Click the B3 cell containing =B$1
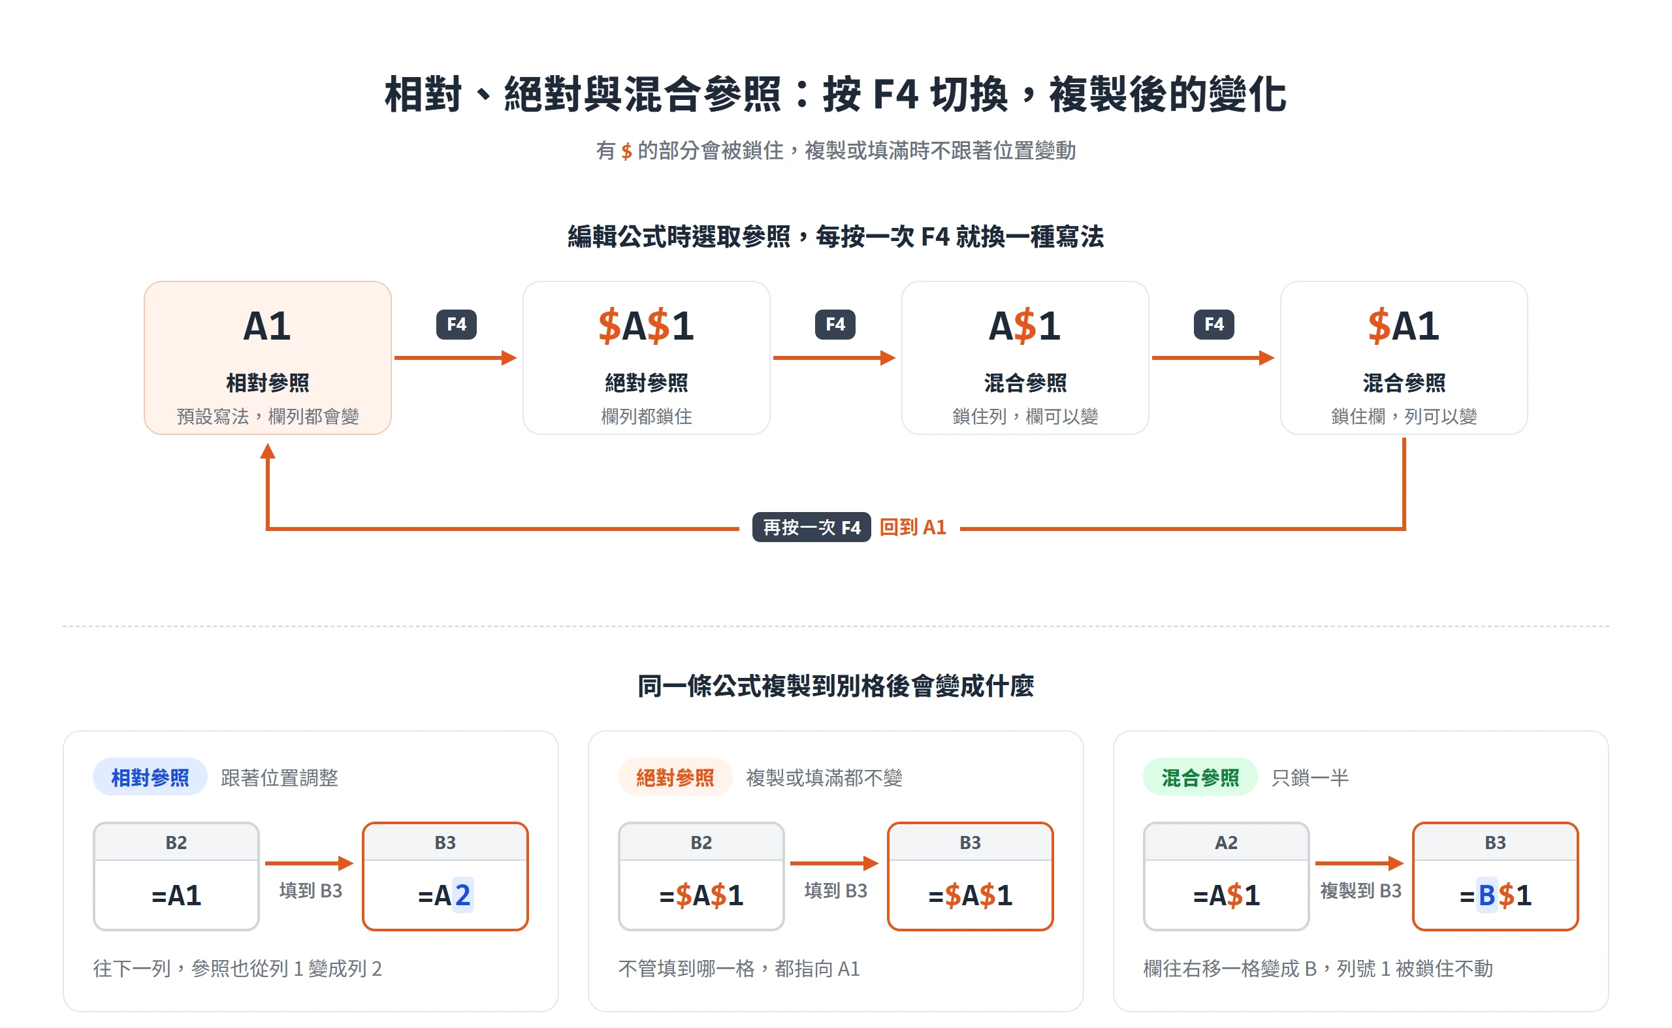Screen dimensions: 1672x1028 [1495, 876]
